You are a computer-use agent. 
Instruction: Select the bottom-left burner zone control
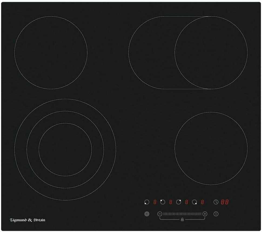coord(147,202)
